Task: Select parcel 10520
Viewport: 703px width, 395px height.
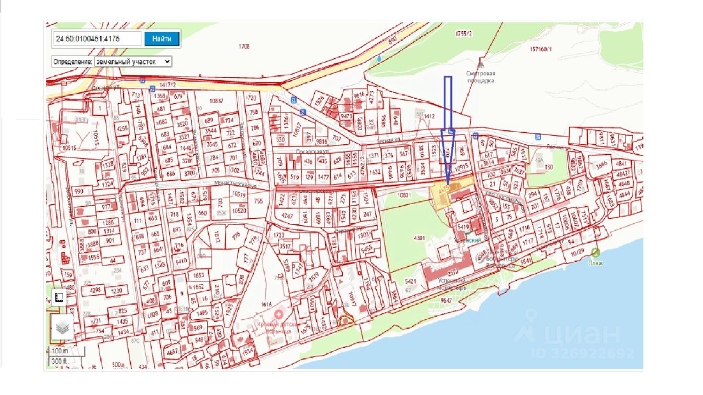Action: 239,211
